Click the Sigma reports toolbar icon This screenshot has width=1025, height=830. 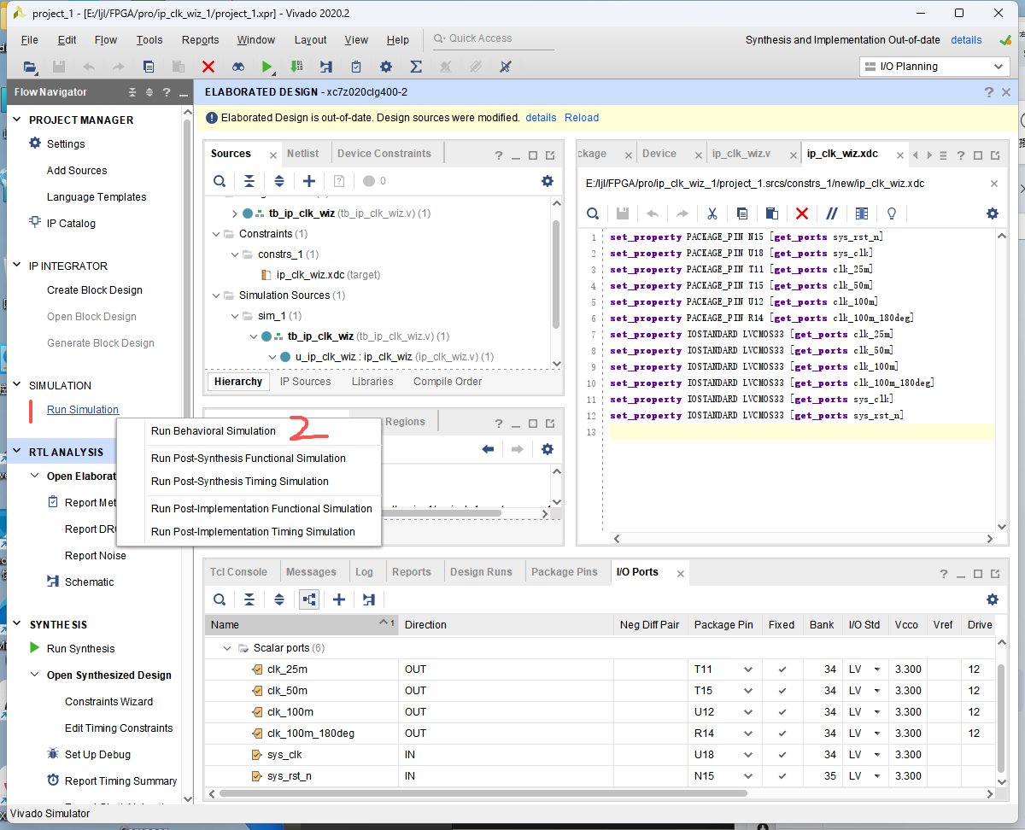(416, 67)
